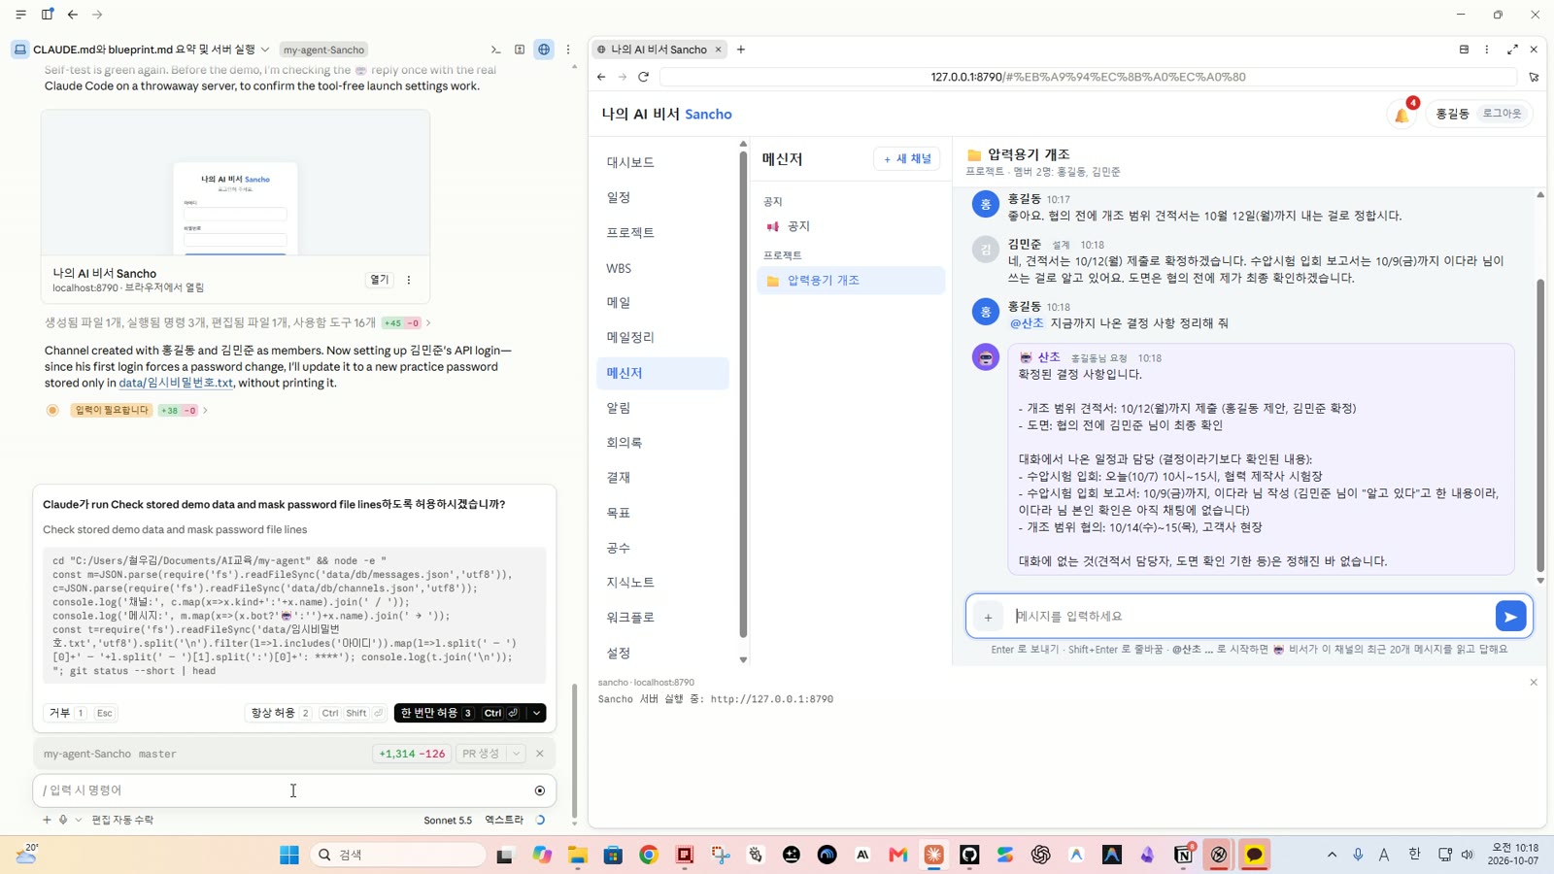Image resolution: width=1554 pixels, height=874 pixels.
Task: Click 열기 on the preview card
Action: tap(379, 280)
